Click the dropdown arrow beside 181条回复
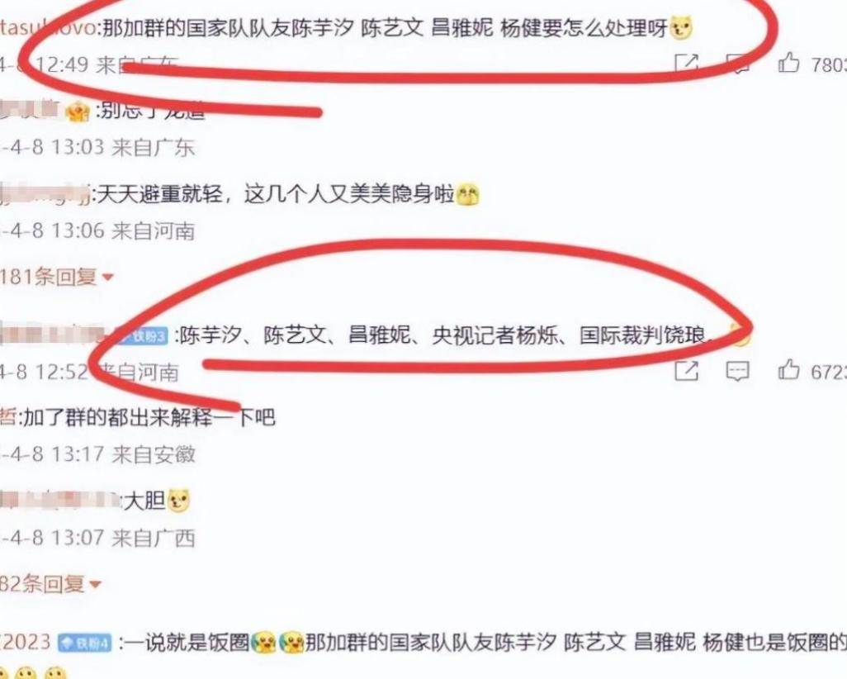Image resolution: width=847 pixels, height=679 pixels. click(x=107, y=278)
